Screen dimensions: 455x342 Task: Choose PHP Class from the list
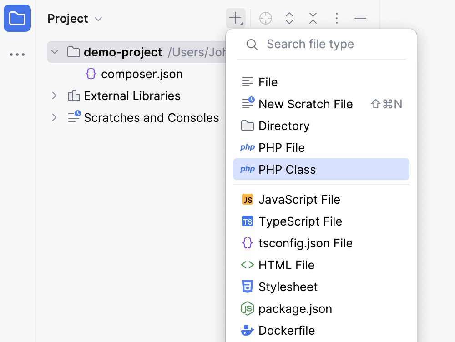click(x=287, y=170)
